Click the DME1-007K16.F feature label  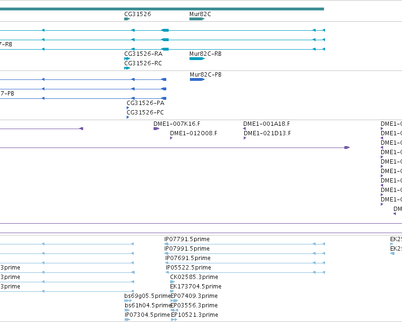177,124
